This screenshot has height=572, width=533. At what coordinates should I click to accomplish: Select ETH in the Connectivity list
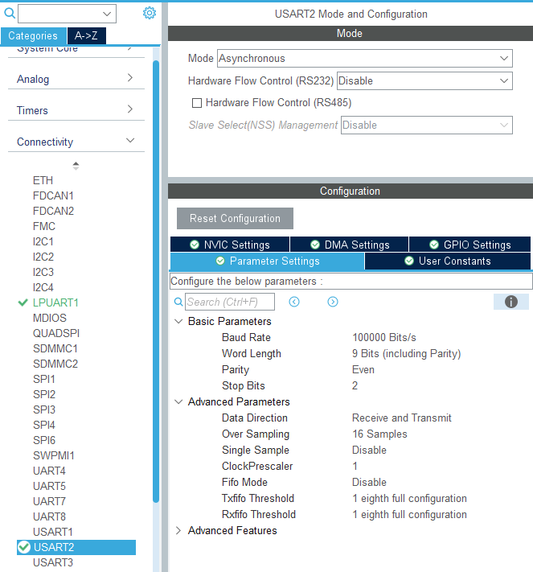click(x=43, y=180)
